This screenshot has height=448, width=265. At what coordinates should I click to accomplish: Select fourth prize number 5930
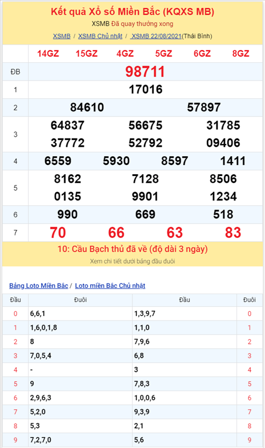click(x=116, y=161)
